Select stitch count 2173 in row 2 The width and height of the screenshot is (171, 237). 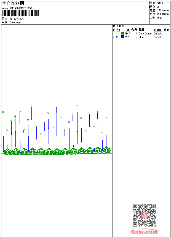(x=127, y=37)
